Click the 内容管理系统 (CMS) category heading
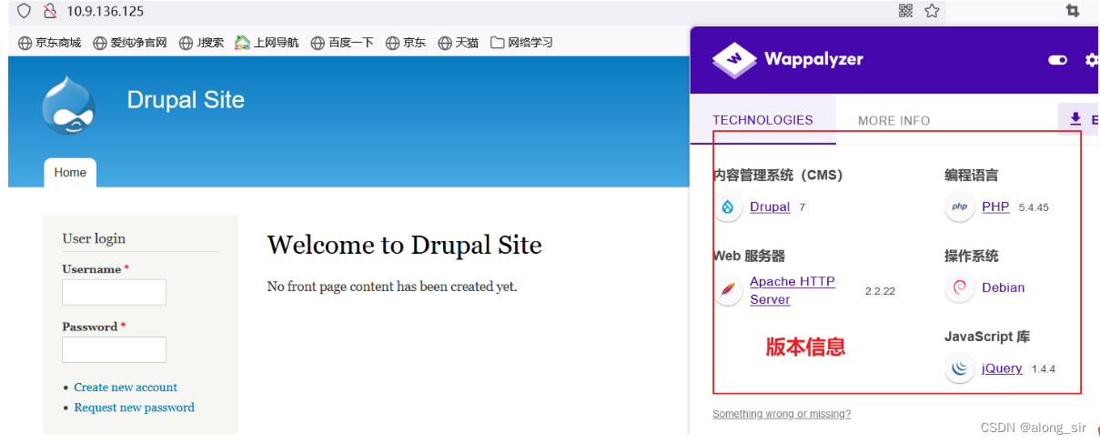This screenshot has height=443, width=1100. tap(778, 176)
